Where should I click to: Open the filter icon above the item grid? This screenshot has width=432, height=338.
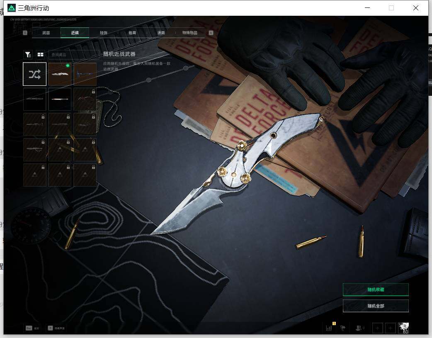tap(28, 55)
